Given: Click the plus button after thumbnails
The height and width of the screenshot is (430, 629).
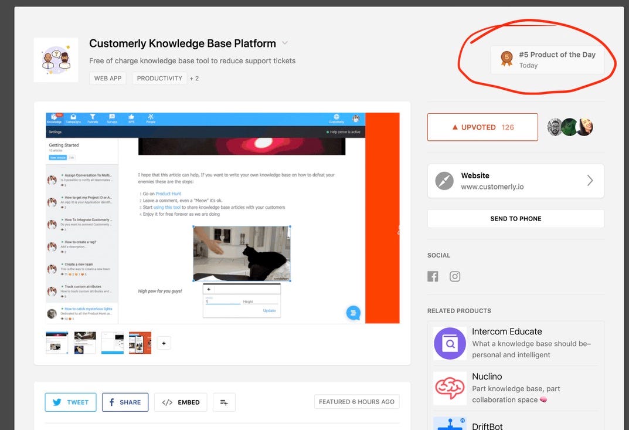Looking at the screenshot, I should coord(164,343).
